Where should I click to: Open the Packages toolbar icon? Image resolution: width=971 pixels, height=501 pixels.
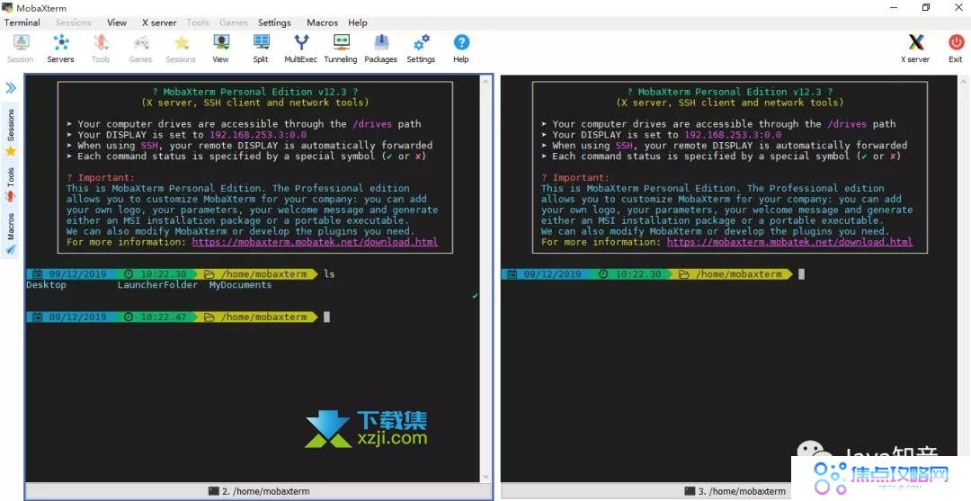(381, 49)
